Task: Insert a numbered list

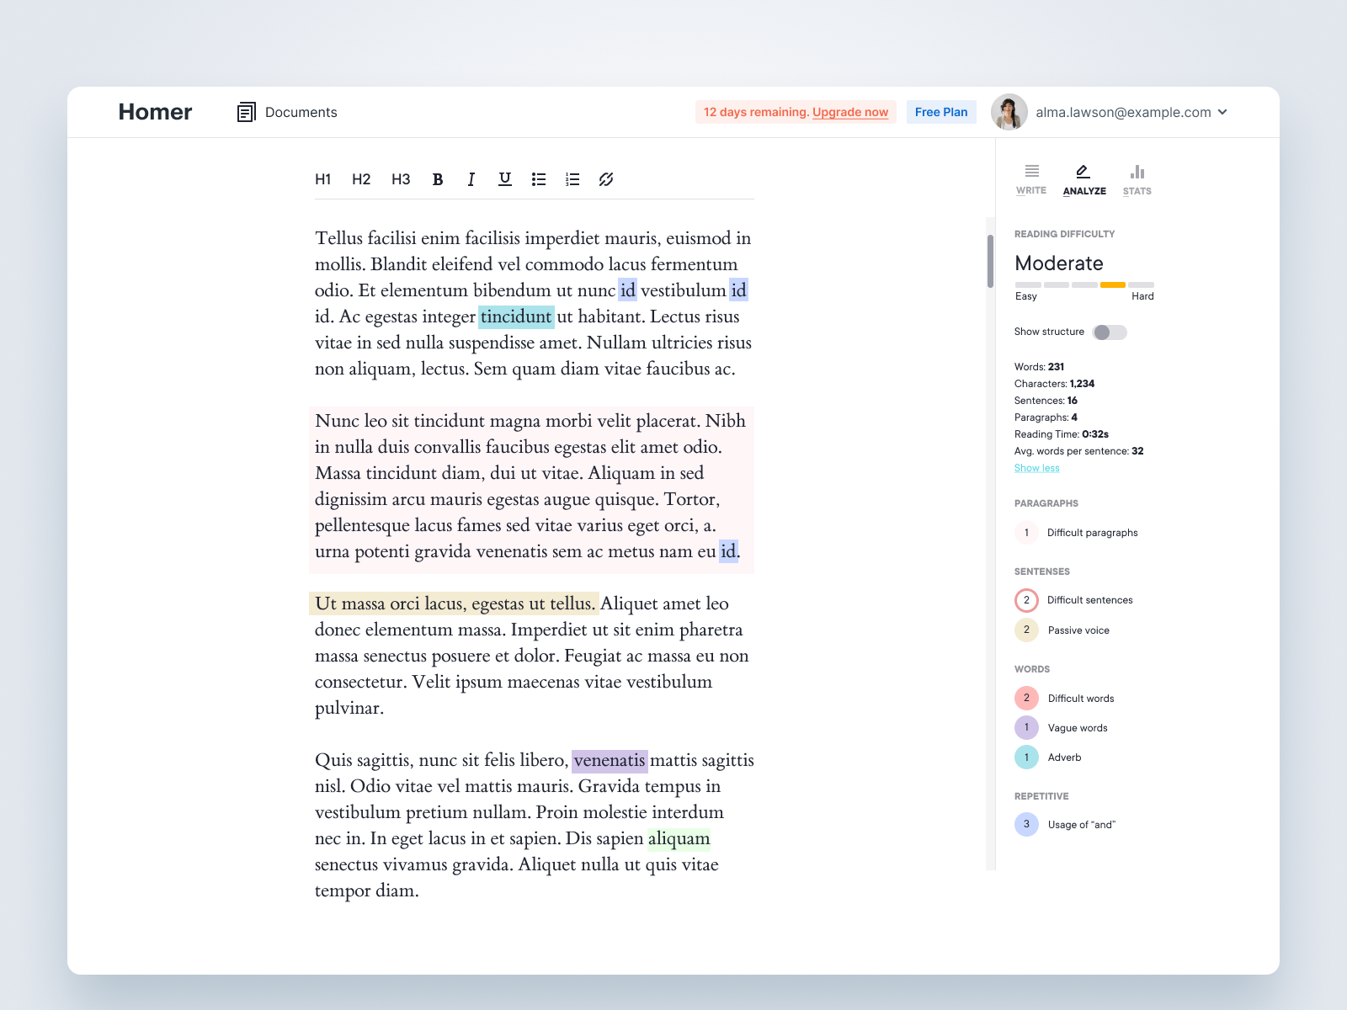Action: click(x=572, y=179)
